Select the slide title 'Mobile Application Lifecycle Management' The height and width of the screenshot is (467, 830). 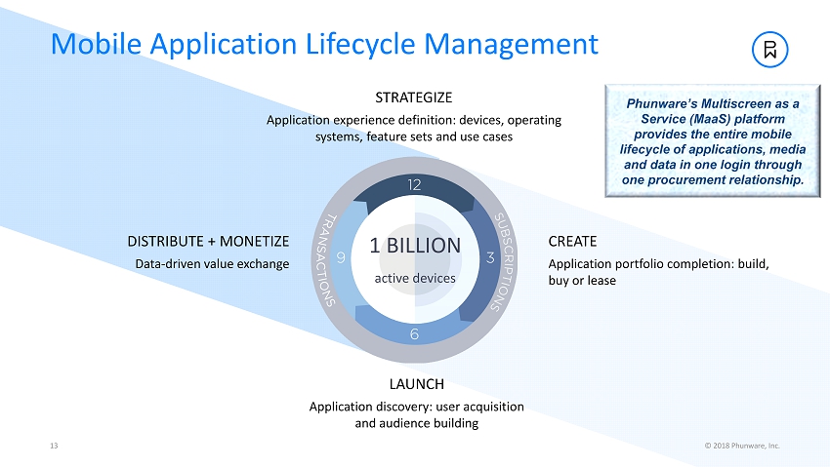point(324,44)
